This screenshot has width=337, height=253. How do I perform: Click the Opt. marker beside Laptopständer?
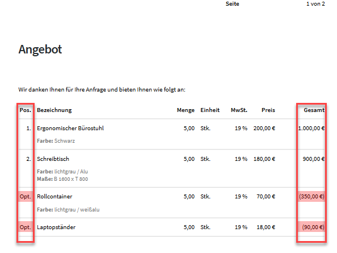pos(26,227)
